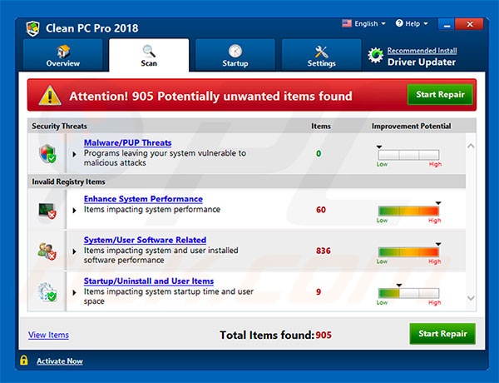Switch to the Scan tab

coord(149,55)
